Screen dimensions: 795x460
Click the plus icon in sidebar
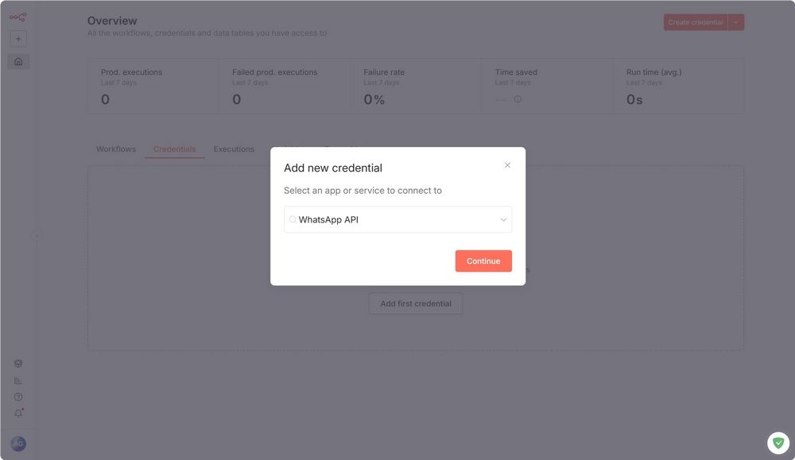coord(18,38)
